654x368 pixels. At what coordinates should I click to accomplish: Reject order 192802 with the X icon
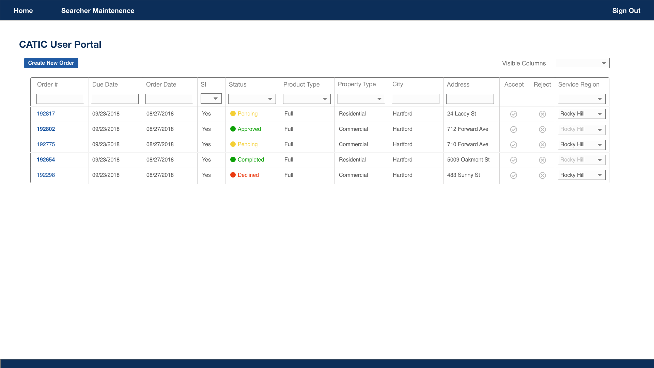pyautogui.click(x=543, y=129)
